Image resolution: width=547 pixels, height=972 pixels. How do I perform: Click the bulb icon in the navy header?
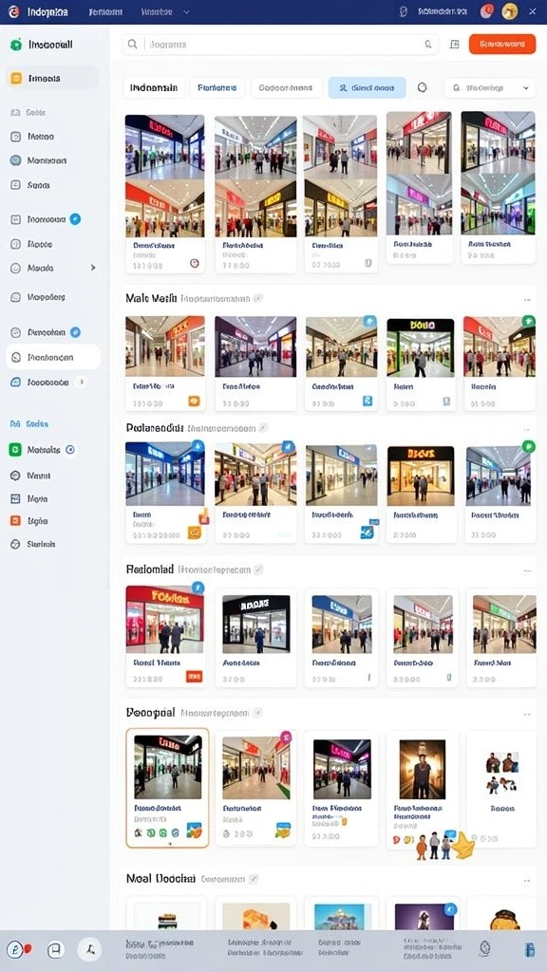tap(404, 11)
